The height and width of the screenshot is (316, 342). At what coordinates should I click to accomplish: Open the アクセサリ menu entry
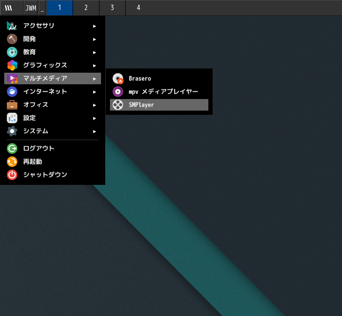click(x=53, y=26)
